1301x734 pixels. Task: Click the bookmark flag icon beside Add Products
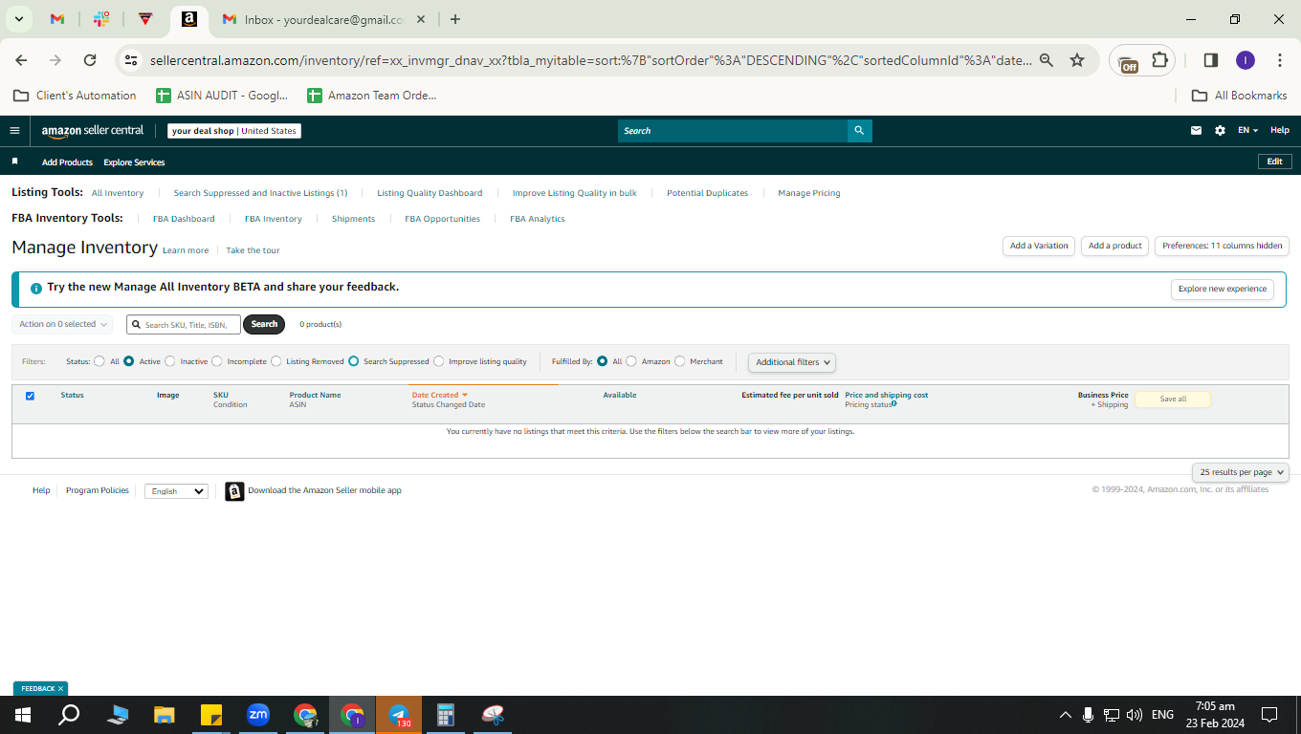14,162
